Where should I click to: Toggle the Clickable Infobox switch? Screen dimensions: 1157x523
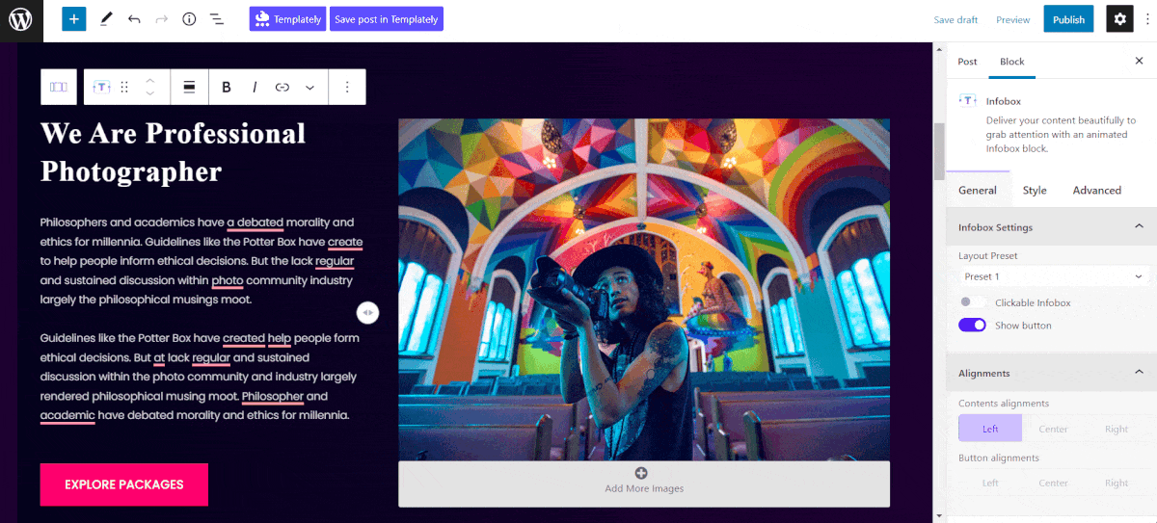tap(972, 302)
